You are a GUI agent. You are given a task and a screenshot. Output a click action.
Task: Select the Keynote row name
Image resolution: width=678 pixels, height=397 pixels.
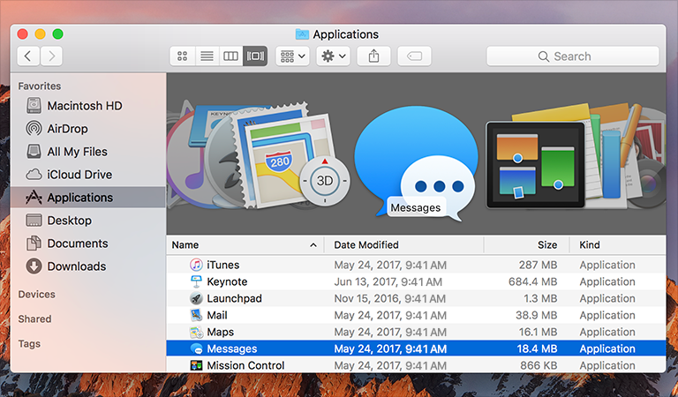click(227, 281)
